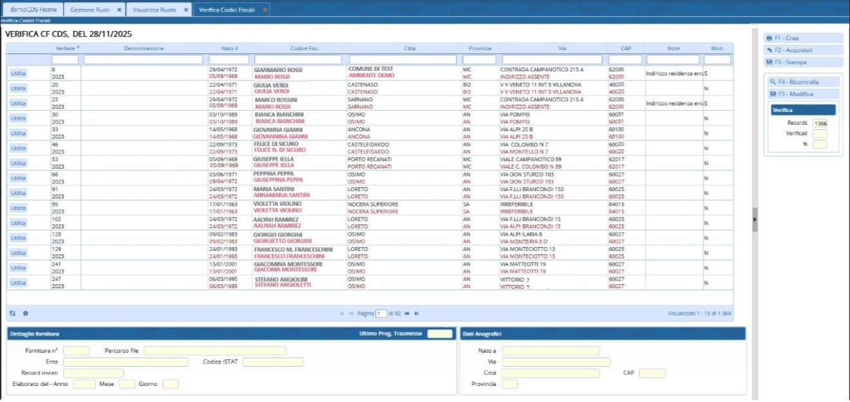Focus the Codice Fisc. filter field
850x402 pixels.
point(299,60)
